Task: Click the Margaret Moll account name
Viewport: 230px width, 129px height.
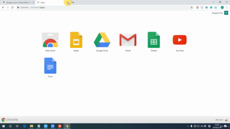Action: (217, 13)
